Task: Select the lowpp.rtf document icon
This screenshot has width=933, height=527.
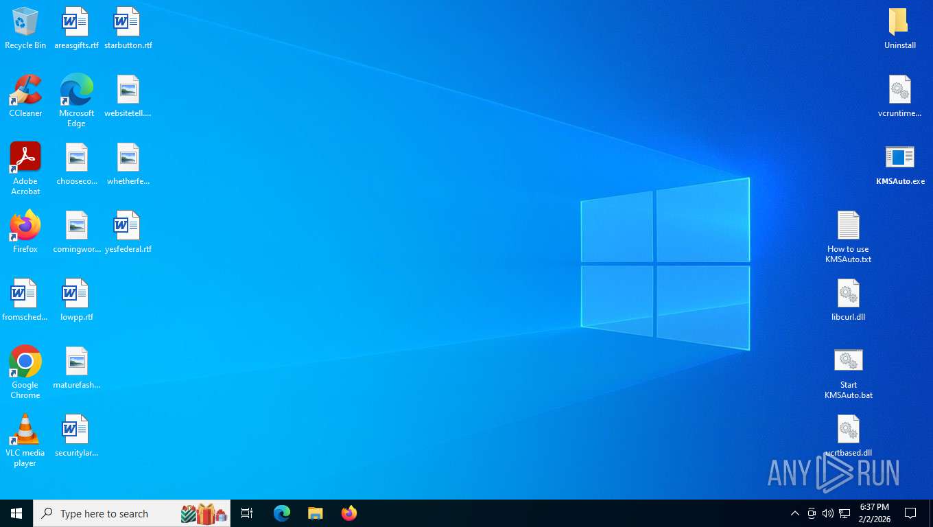Action: [76, 300]
